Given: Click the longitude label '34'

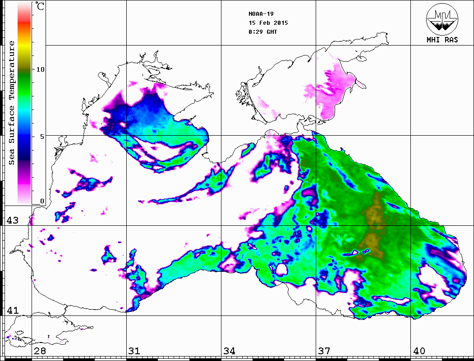Looking at the screenshot, I should click(230, 351).
